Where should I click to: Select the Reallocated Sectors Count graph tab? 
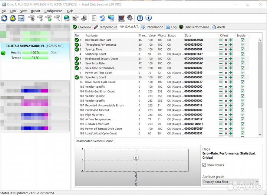(94, 141)
